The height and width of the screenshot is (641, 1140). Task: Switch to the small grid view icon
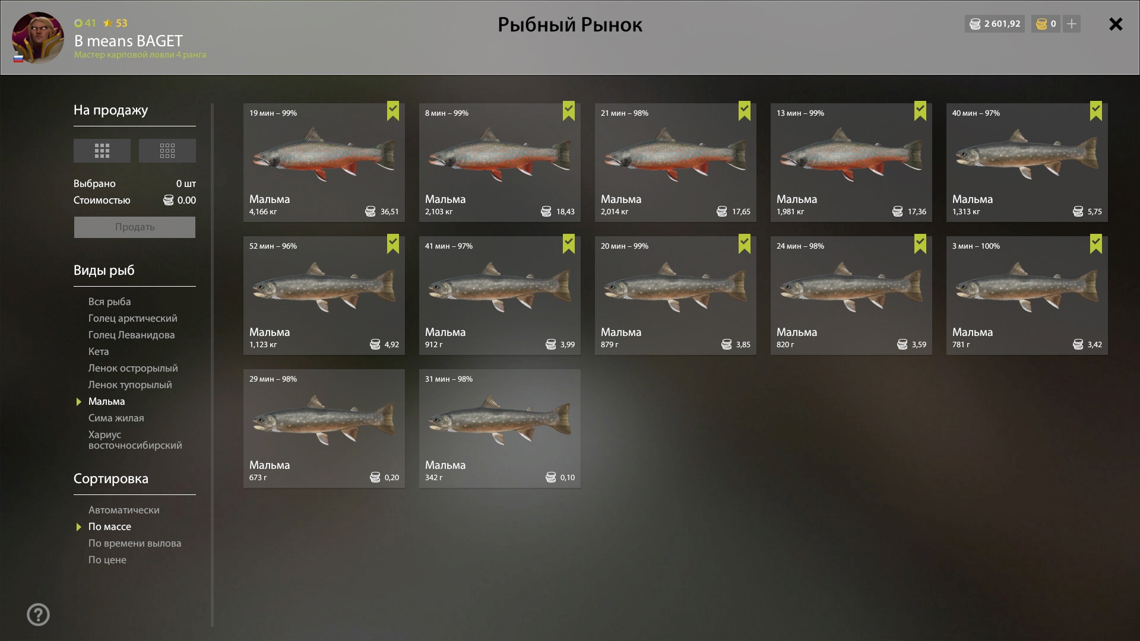(x=167, y=151)
